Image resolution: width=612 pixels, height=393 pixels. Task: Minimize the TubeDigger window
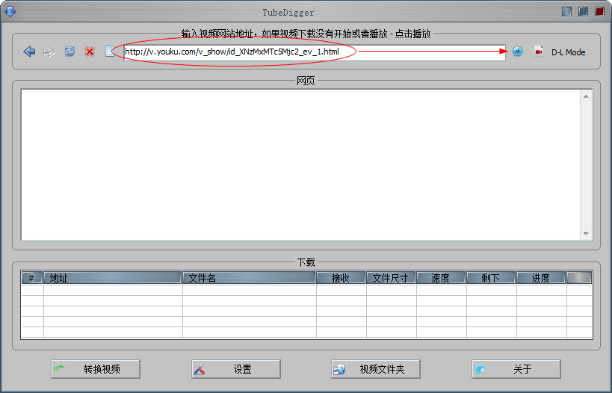(566, 12)
